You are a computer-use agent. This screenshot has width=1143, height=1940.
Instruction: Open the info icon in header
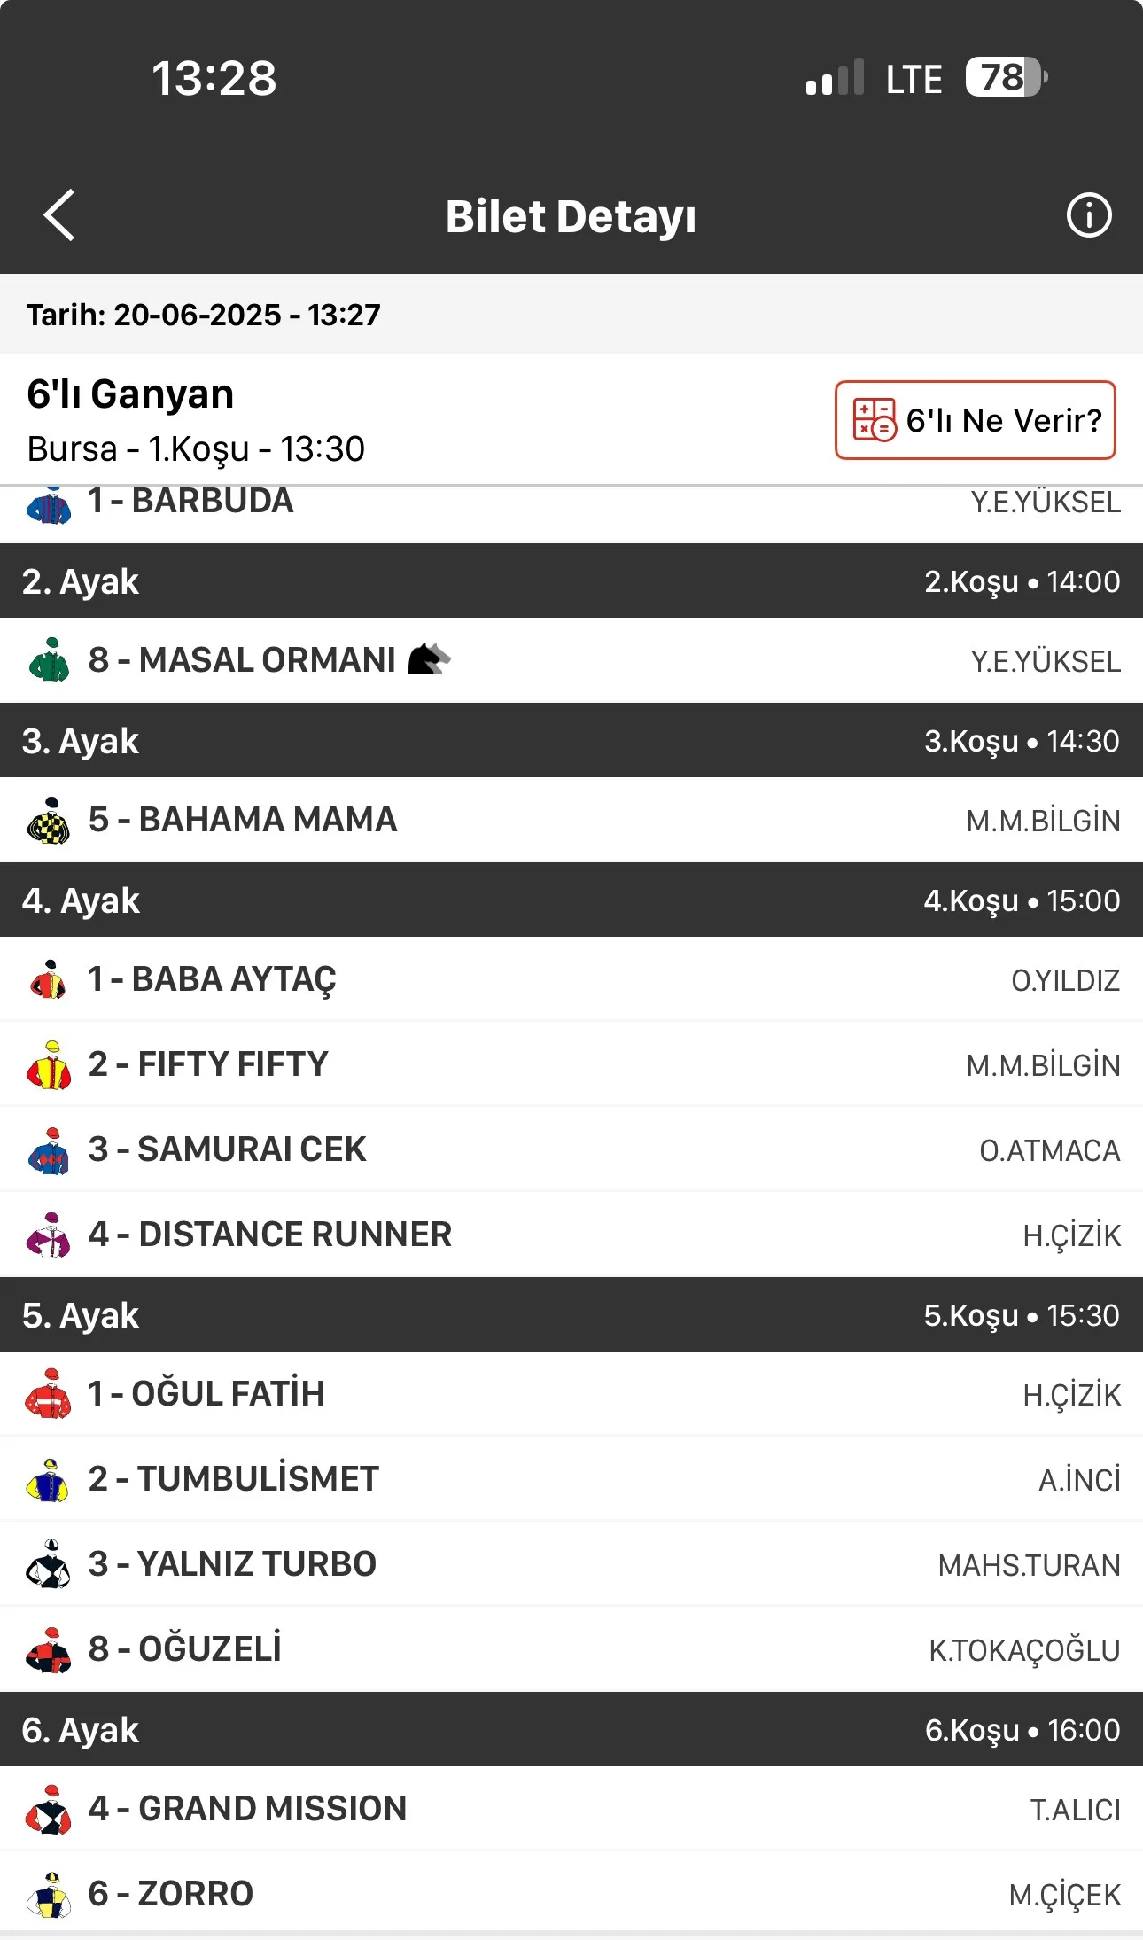point(1088,215)
